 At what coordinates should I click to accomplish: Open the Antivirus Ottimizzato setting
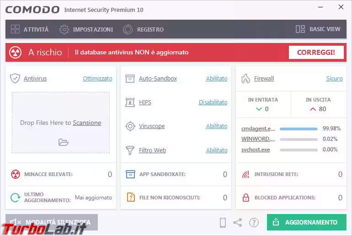97,79
